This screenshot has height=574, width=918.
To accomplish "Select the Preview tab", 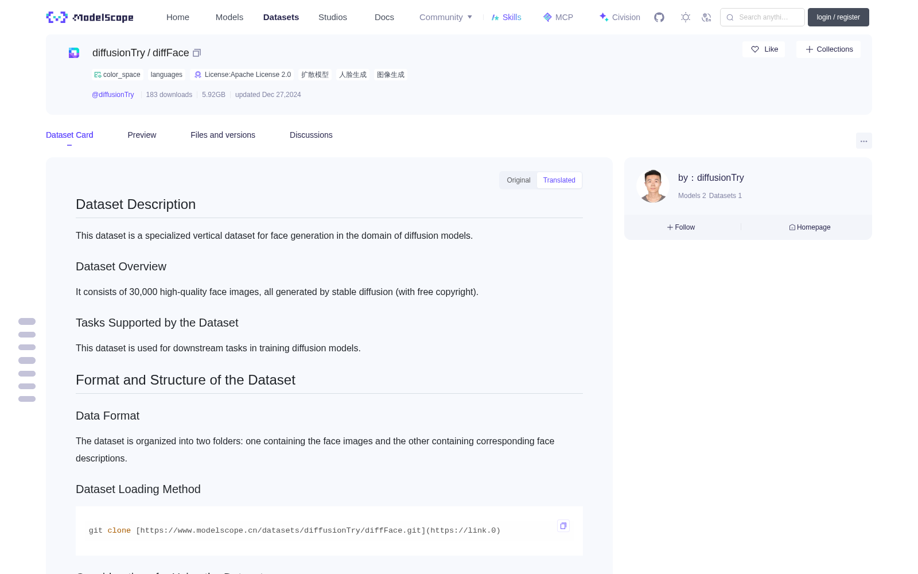I will (x=142, y=135).
